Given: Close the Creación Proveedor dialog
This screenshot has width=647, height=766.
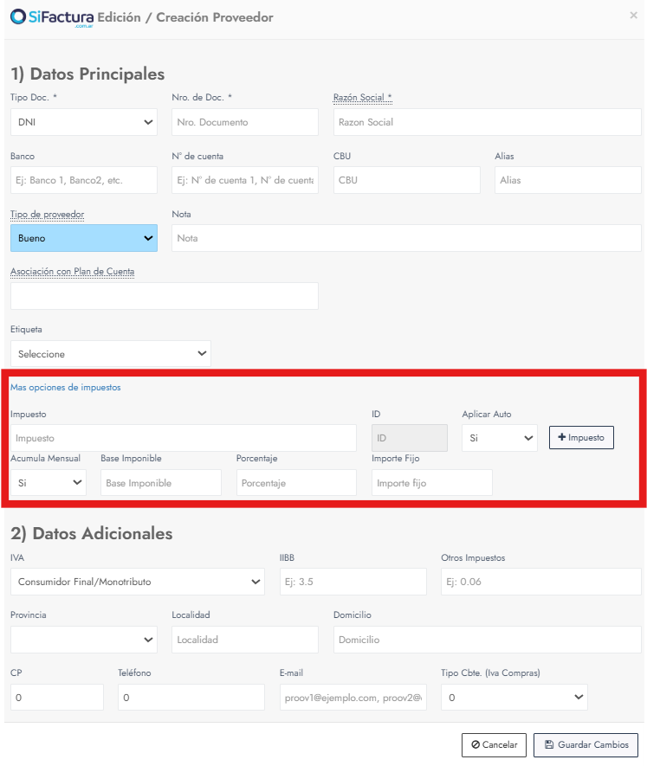Looking at the screenshot, I should [633, 16].
